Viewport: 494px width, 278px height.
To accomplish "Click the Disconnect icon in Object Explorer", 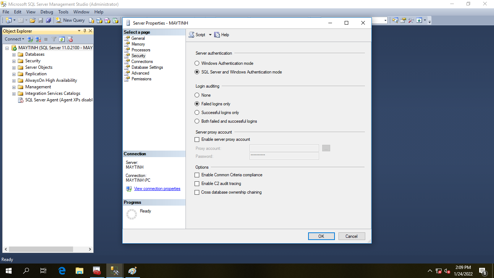I will 38,39.
